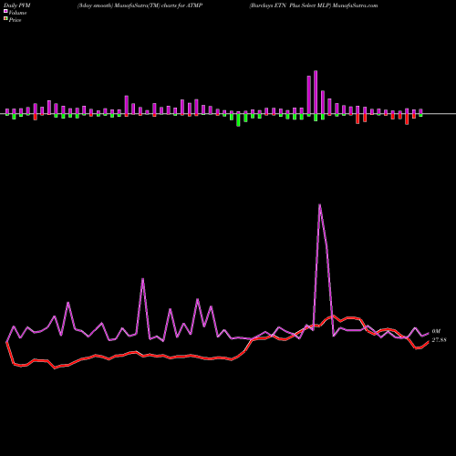Click the '0M' volume end label
This screenshot has width=456, height=456.
point(436,331)
